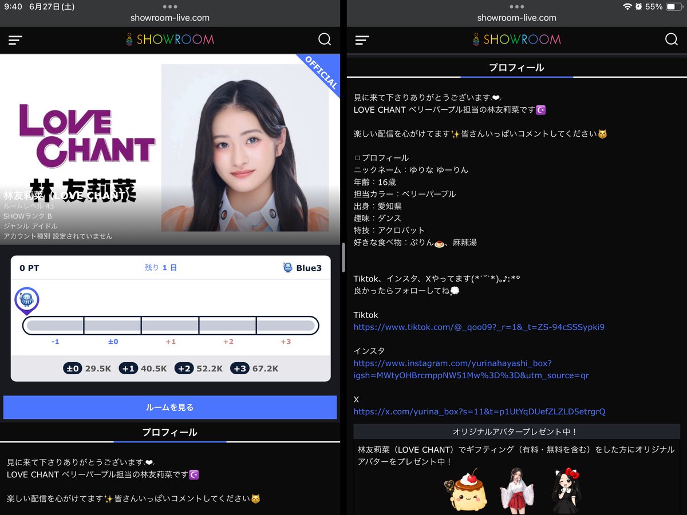Select the プロフィール tab in right window

516,68
